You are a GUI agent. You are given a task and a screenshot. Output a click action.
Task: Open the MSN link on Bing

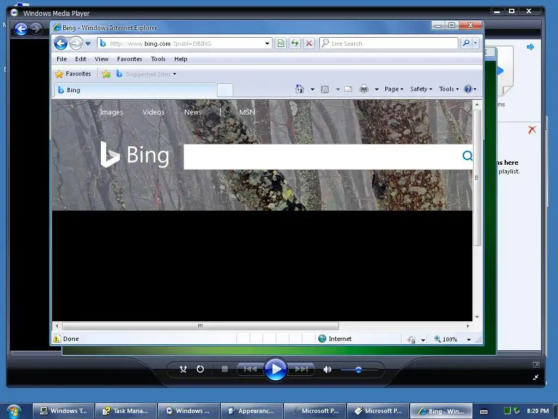tap(247, 112)
